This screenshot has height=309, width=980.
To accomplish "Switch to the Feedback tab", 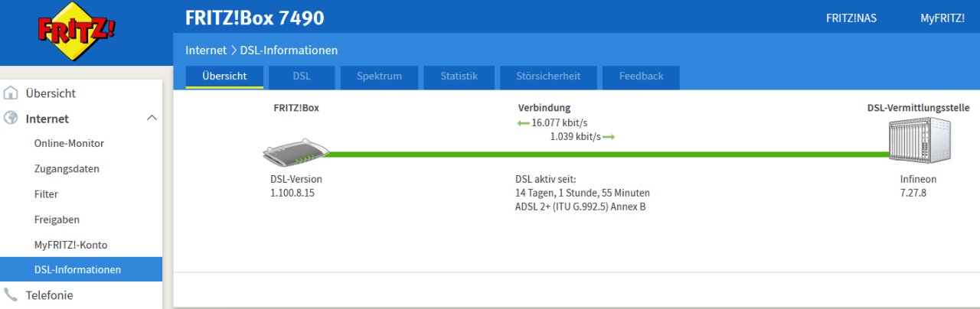I will click(641, 76).
